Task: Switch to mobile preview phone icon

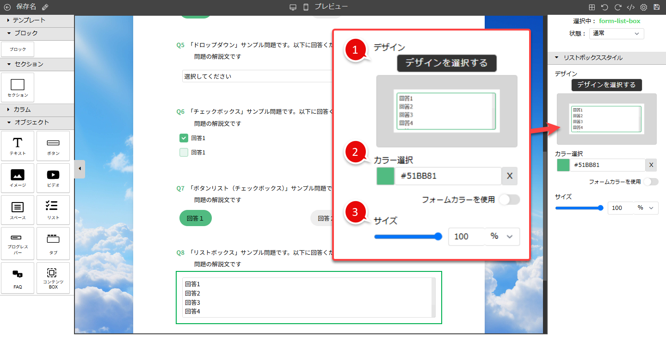Action: coord(306,7)
